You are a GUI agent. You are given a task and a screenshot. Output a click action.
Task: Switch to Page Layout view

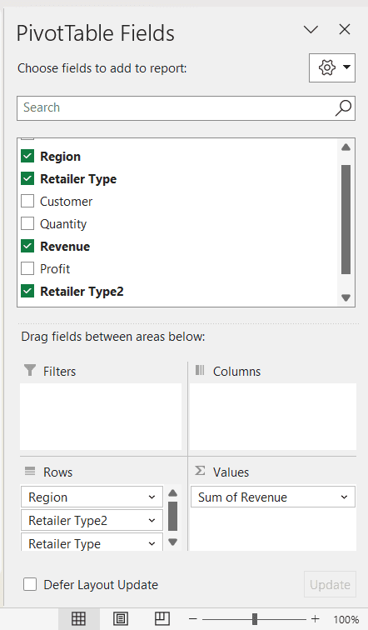(121, 618)
